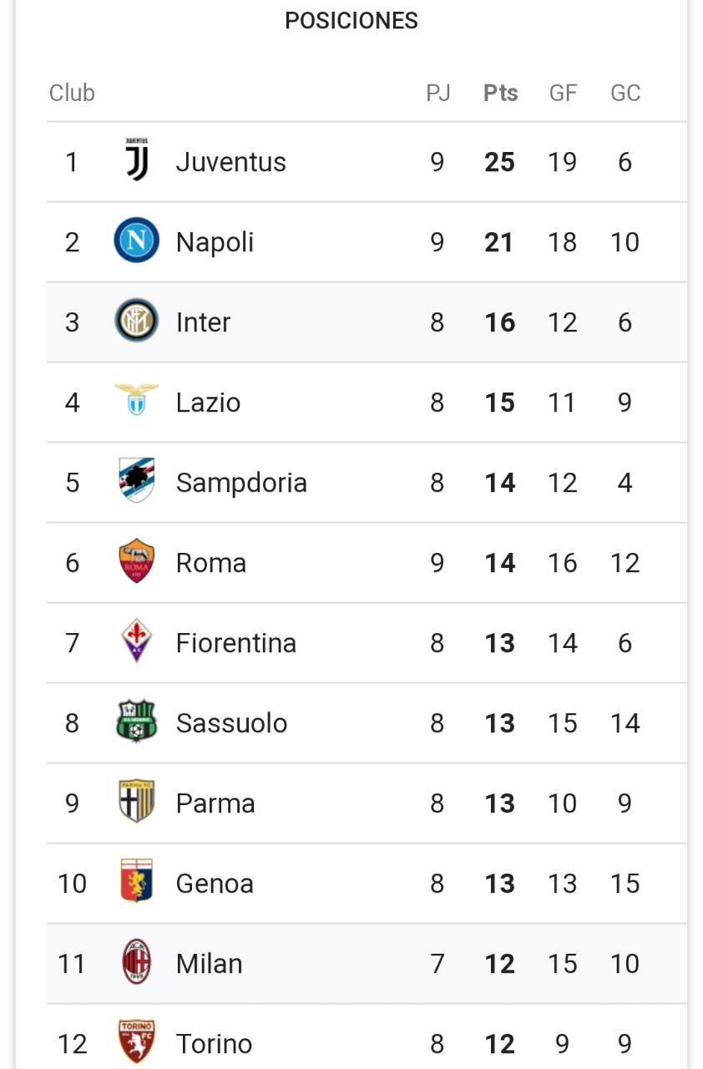The width and height of the screenshot is (703, 1069).
Task: Tap the Lazio eagle crest
Action: pyautogui.click(x=136, y=400)
